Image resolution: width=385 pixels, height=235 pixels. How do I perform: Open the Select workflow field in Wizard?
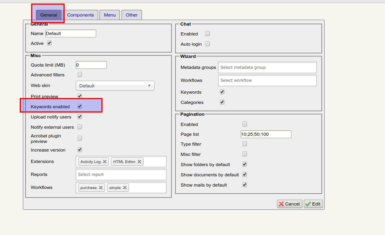[x=267, y=80]
